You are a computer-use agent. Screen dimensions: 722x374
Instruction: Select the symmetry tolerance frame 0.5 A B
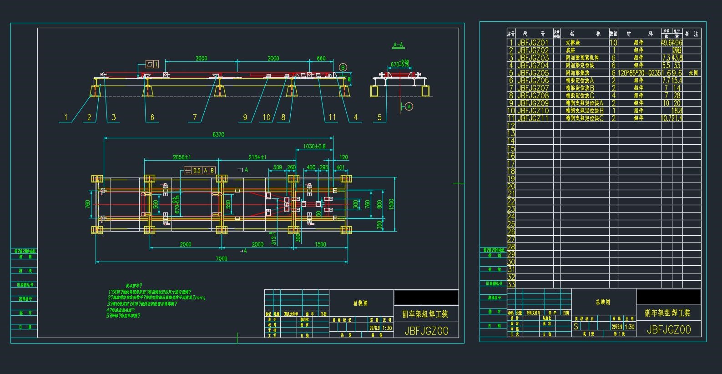tap(199, 171)
